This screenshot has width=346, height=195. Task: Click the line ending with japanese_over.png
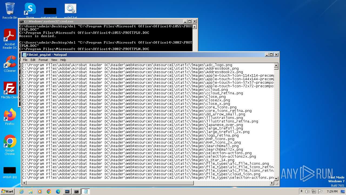pos(132,125)
